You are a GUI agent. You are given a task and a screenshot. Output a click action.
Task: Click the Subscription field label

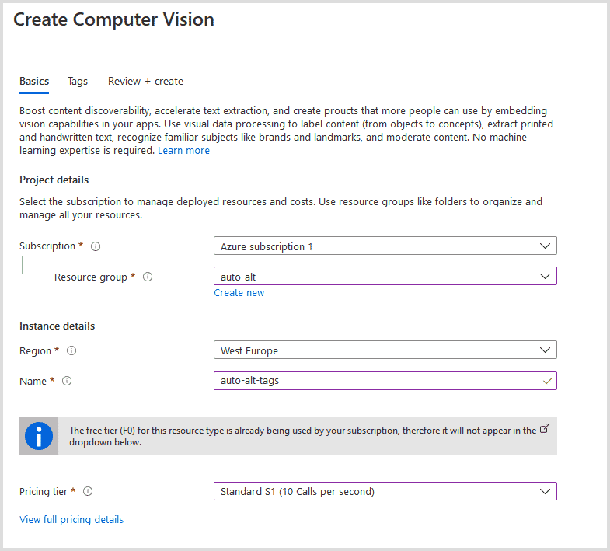(x=47, y=246)
